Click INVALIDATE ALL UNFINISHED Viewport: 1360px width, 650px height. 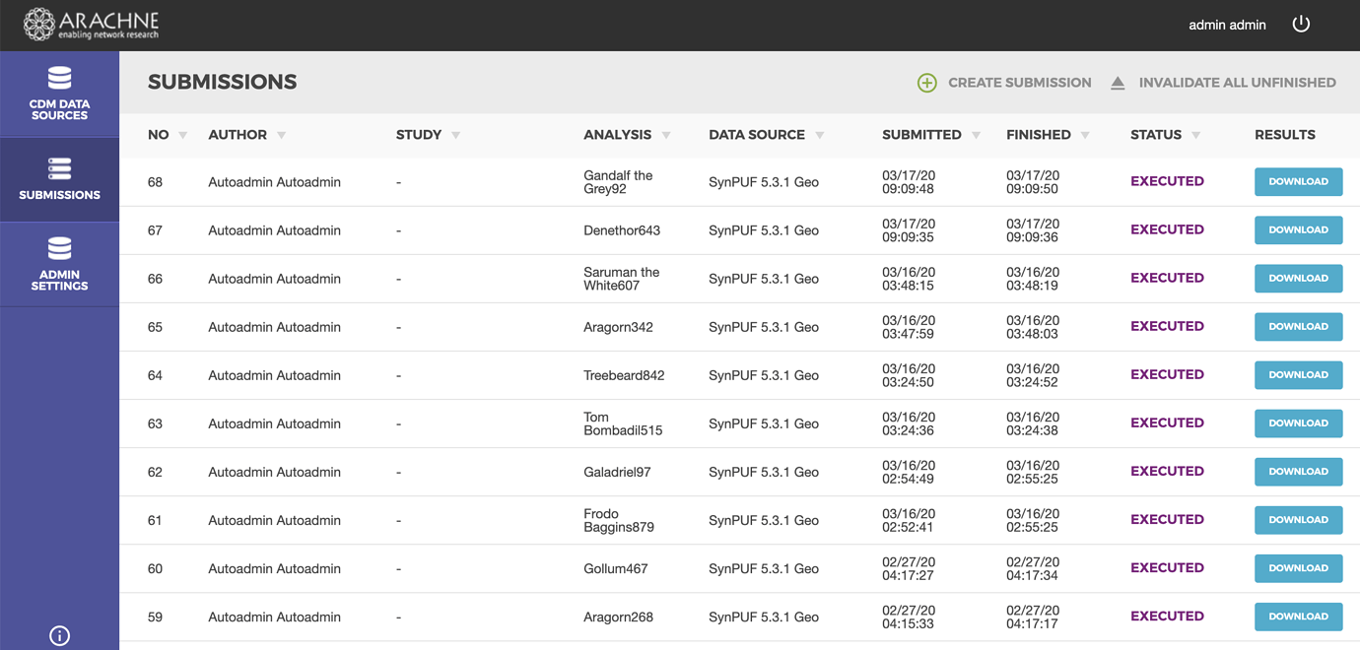[1237, 83]
